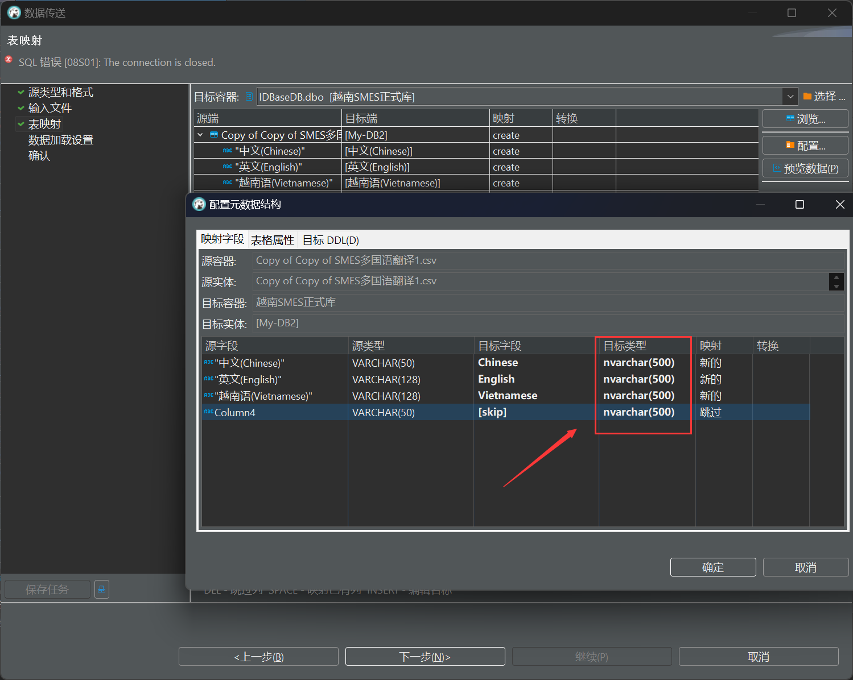The image size is (853, 680).
Task: Click the 配置... button
Action: [x=805, y=146]
